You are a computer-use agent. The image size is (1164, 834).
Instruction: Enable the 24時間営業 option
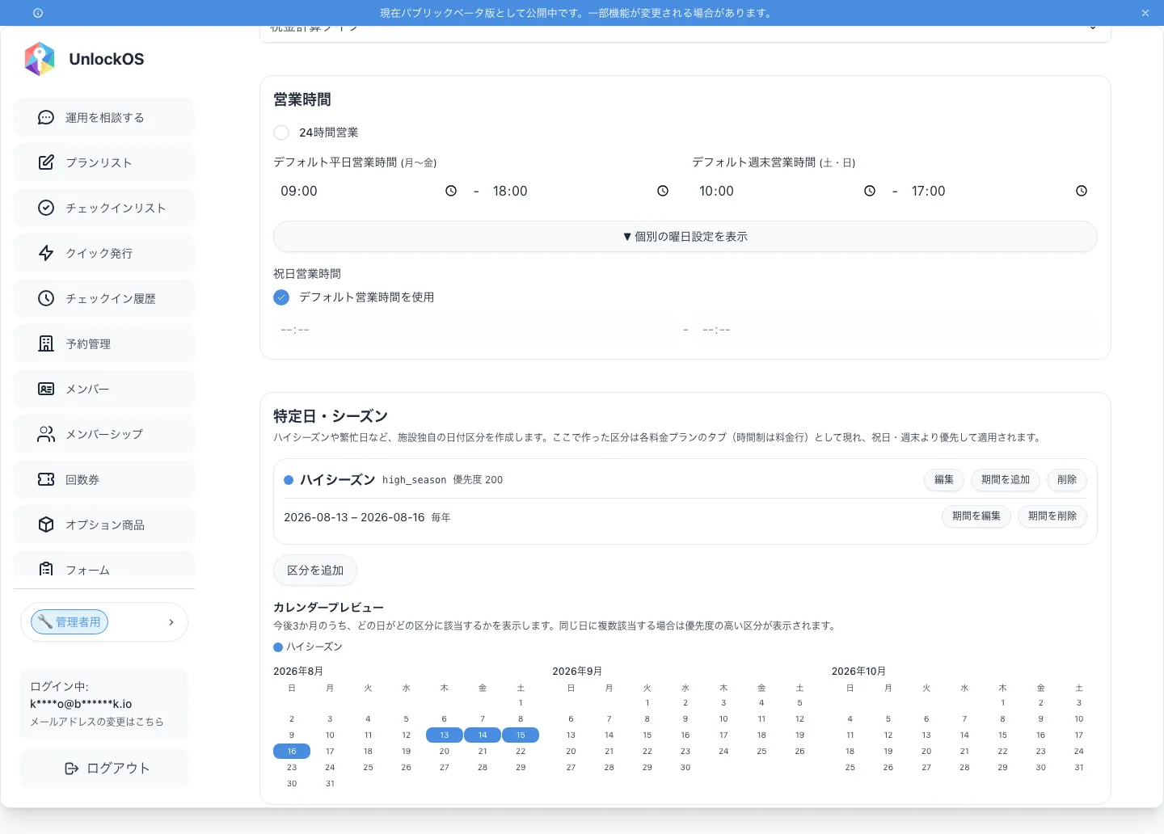click(281, 133)
